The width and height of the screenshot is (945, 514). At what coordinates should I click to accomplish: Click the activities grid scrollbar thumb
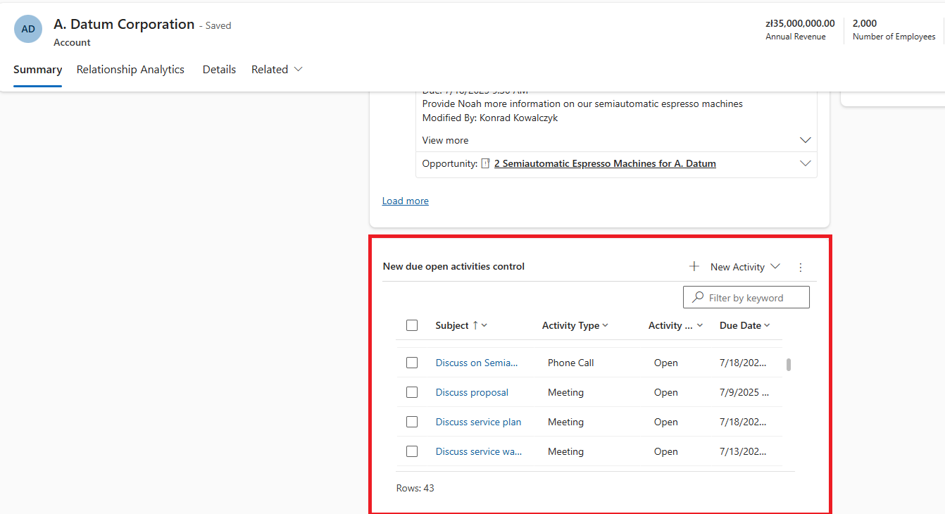[789, 365]
